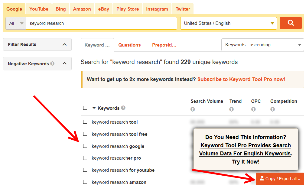Click help icon under Competition column
Viewport: 306px width, 185px height.
(272, 109)
